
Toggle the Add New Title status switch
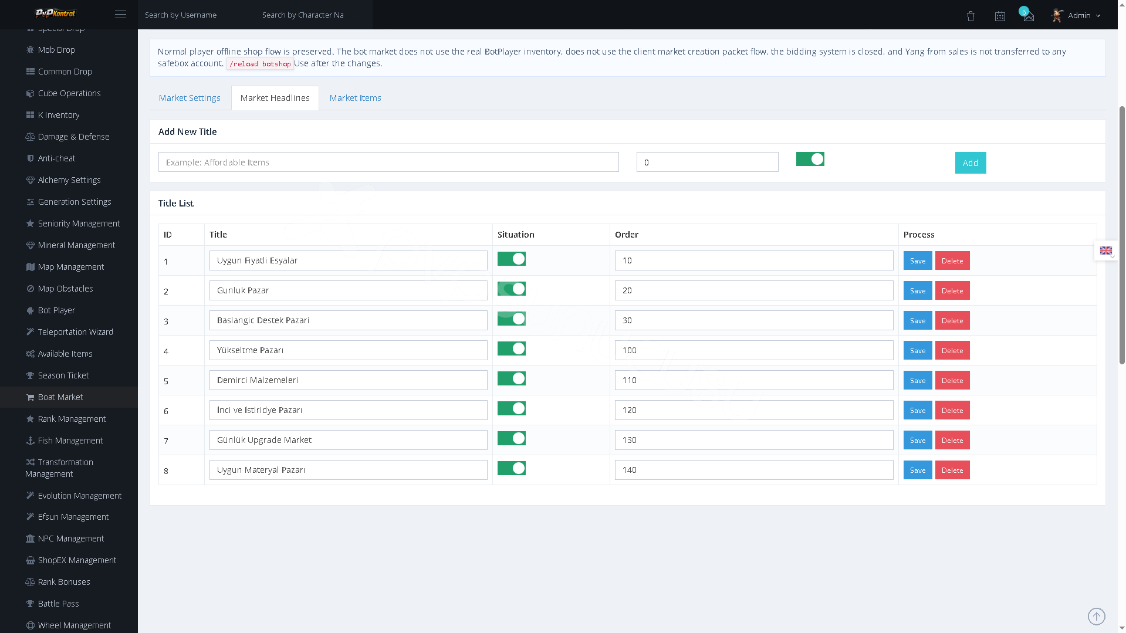click(810, 159)
